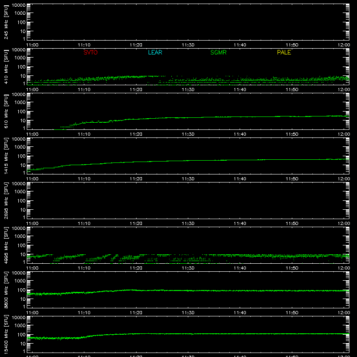Select the 8800 MHz [SFU] axis label

coord(6,290)
